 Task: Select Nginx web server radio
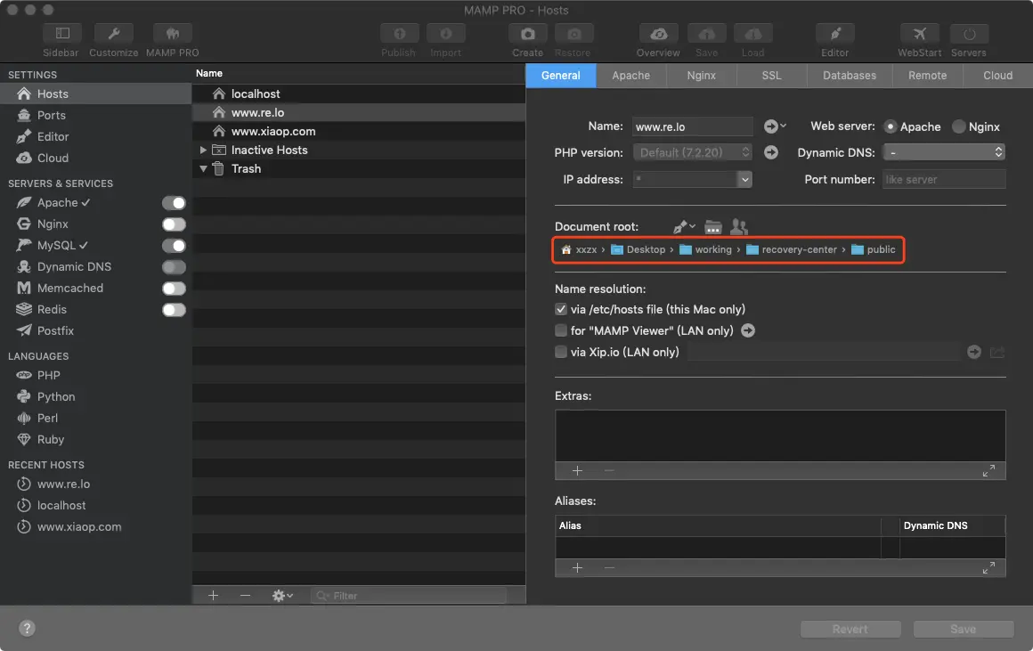pos(959,126)
